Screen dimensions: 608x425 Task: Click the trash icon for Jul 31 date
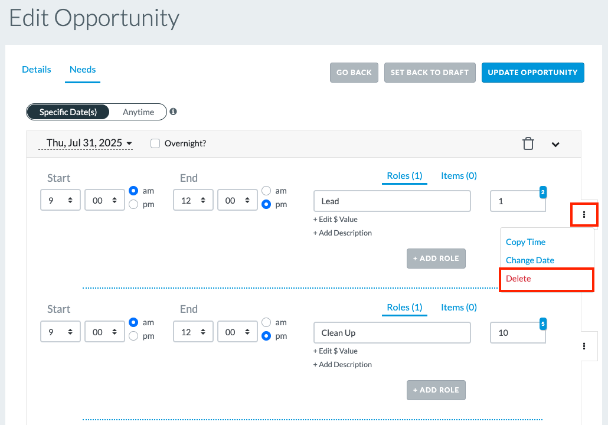coord(528,144)
